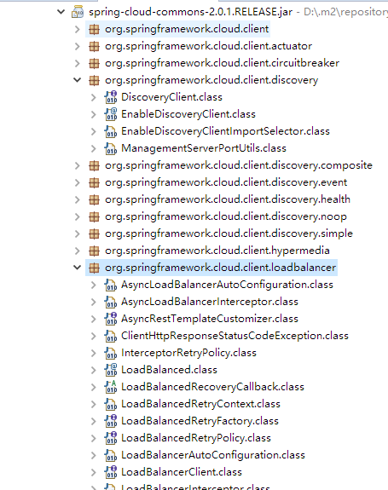Collapse the spring-cloud-commons-2.0.1.RELEASE.jar node
The width and height of the screenshot is (388, 490).
click(61, 12)
